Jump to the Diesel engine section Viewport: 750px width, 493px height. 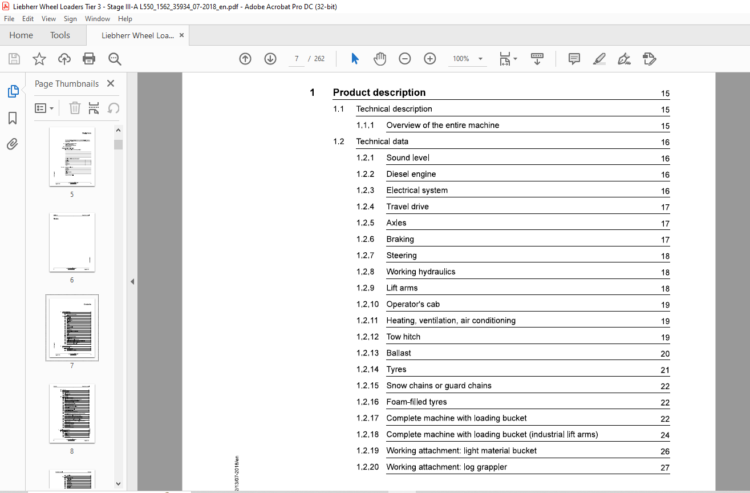[x=411, y=174]
